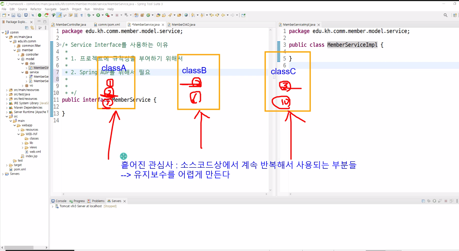Image resolution: width=459 pixels, height=251 pixels.
Task: Select the MemberServiceImpl.java editor tab
Action: coord(299,24)
